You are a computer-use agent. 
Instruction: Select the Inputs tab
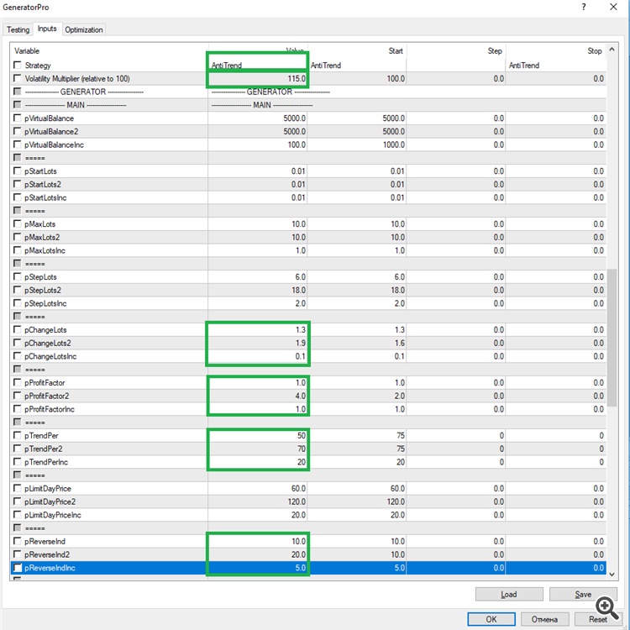(x=47, y=29)
